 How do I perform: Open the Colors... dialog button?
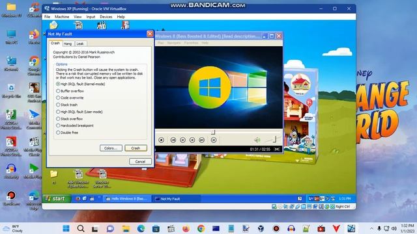[111, 148]
